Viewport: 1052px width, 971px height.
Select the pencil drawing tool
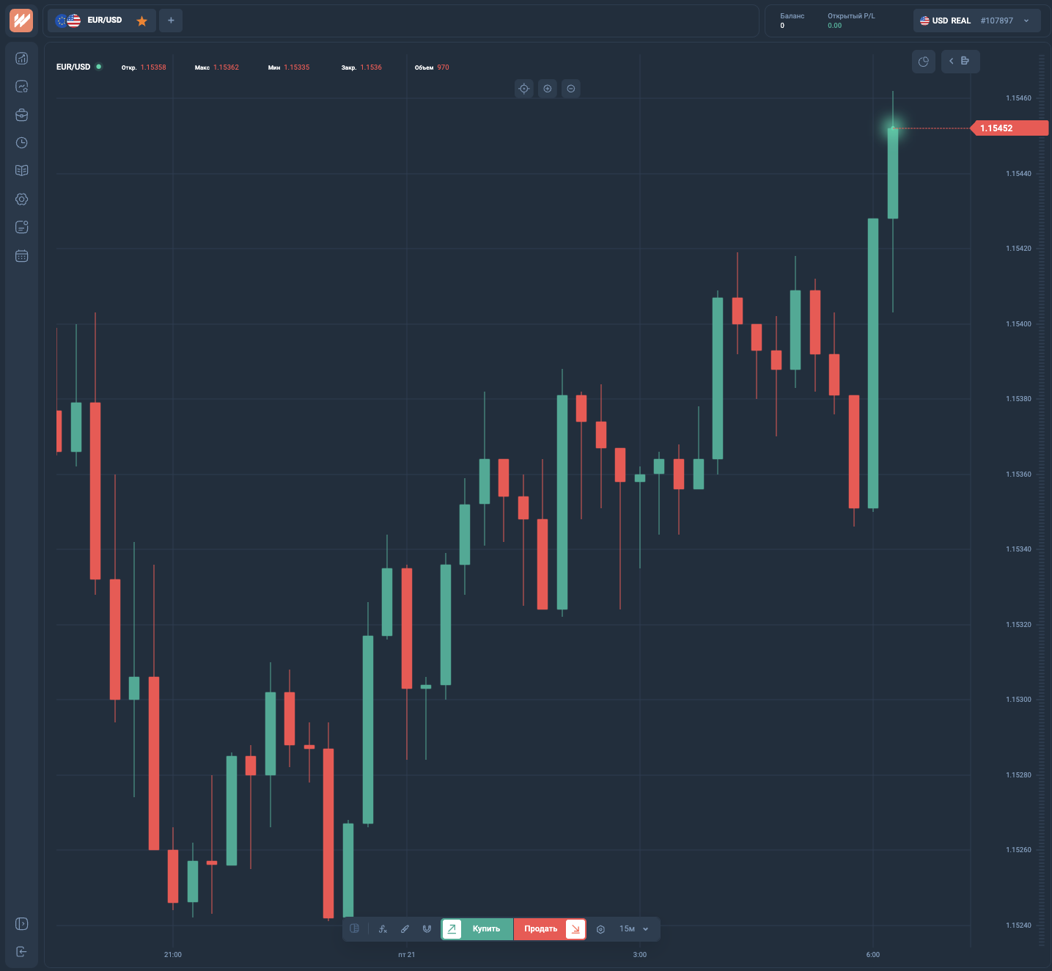[405, 928]
